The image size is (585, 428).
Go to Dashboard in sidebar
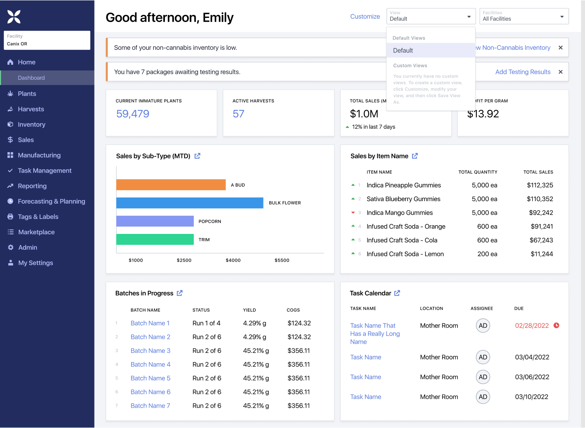(x=31, y=78)
